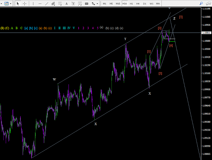
Task: Select the grey (e) wave label
Action: coord(121,28)
